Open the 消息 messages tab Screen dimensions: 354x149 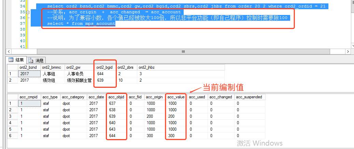point(36,61)
